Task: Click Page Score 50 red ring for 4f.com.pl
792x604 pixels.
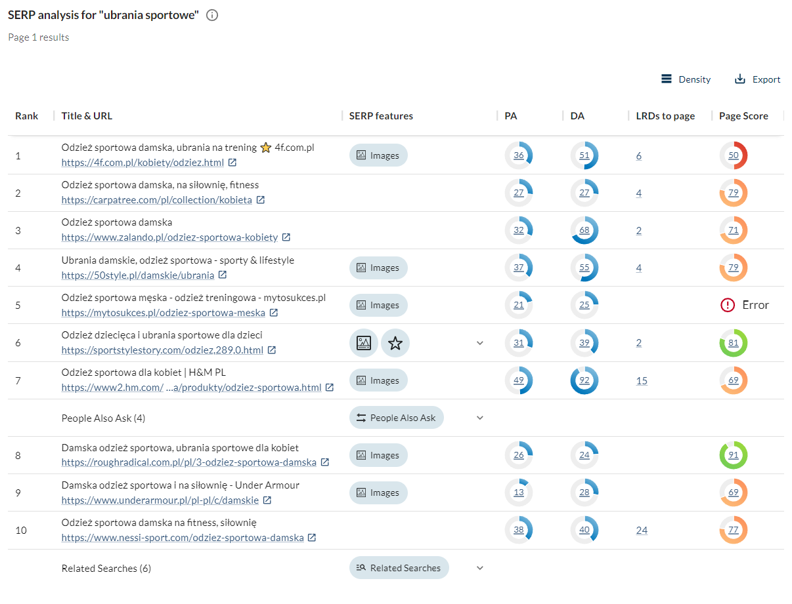Action: pyautogui.click(x=734, y=155)
